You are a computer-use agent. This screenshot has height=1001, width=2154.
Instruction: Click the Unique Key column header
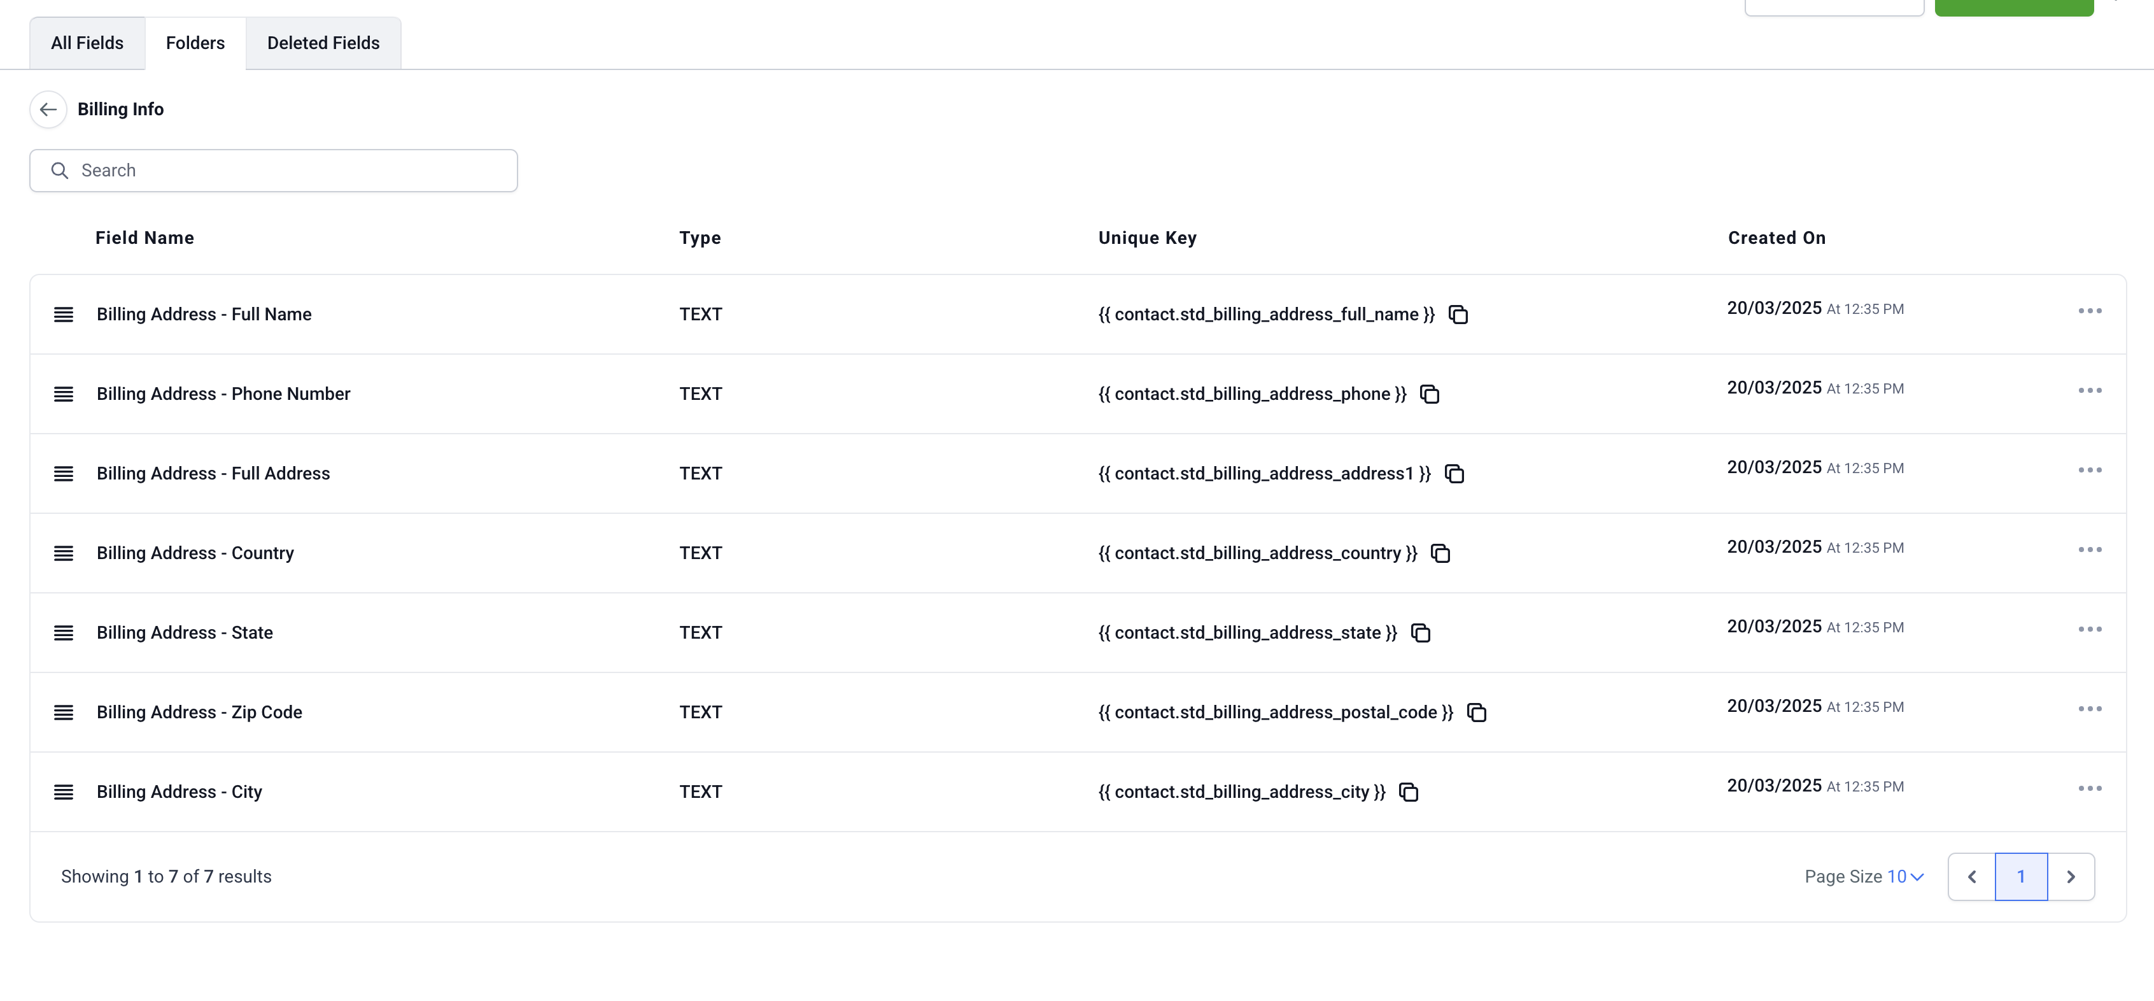point(1147,238)
